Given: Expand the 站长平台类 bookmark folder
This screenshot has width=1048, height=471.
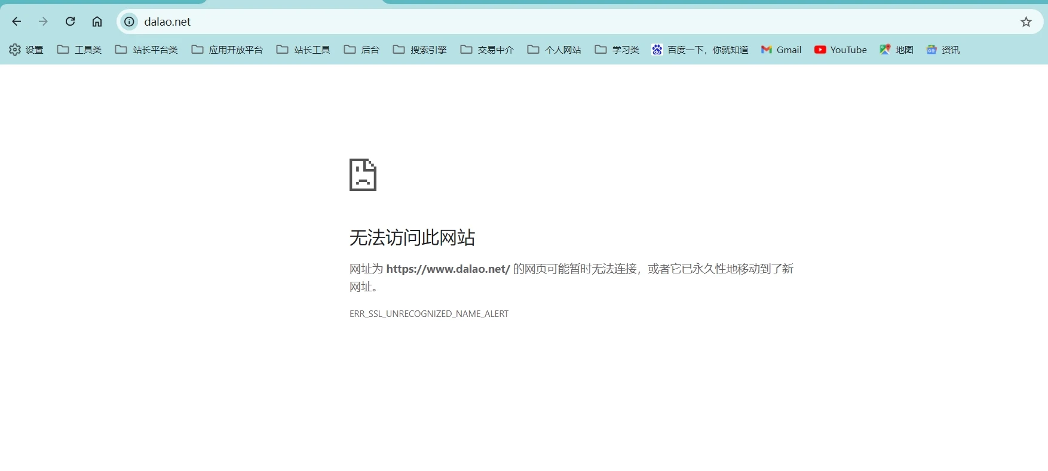Looking at the screenshot, I should [x=146, y=50].
